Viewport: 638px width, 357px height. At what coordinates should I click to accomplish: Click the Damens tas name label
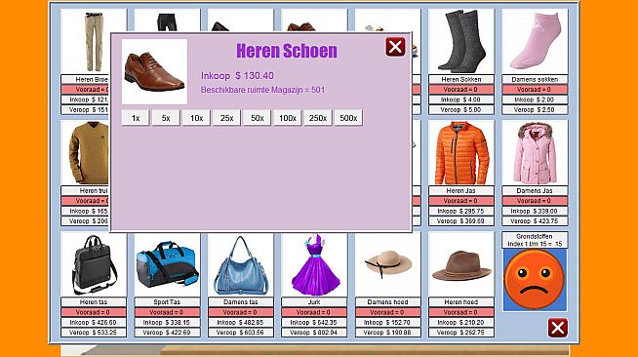[241, 302]
